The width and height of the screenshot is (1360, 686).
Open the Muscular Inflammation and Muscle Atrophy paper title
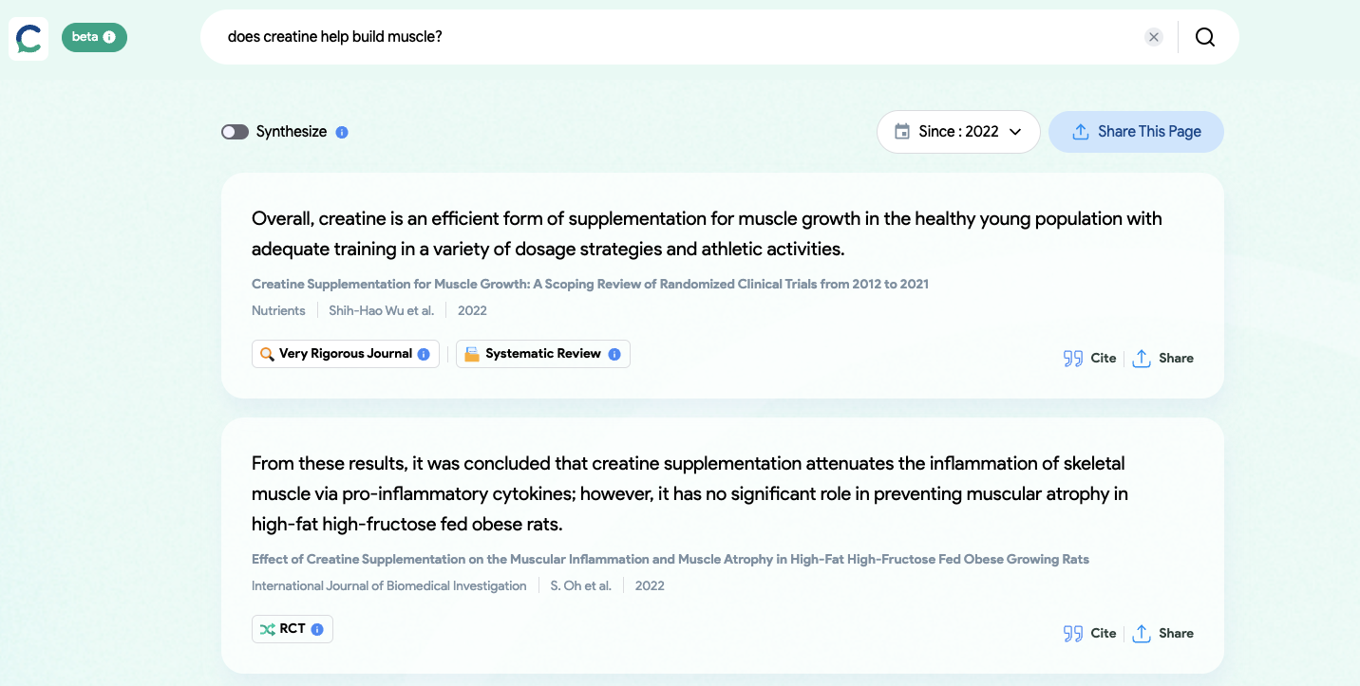click(670, 559)
